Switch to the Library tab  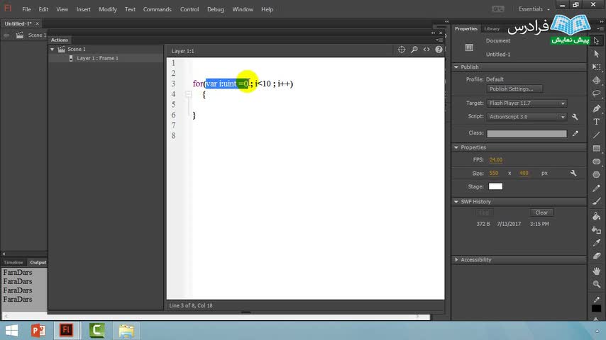[x=492, y=28]
